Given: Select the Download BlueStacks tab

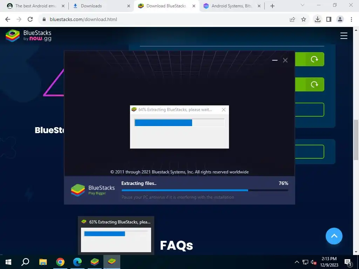Looking at the screenshot, I should [x=166, y=6].
